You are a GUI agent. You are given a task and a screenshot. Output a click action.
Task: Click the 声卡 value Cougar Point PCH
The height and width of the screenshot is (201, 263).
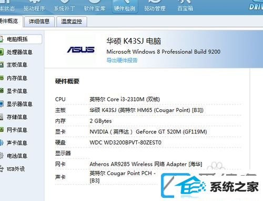click(123, 177)
